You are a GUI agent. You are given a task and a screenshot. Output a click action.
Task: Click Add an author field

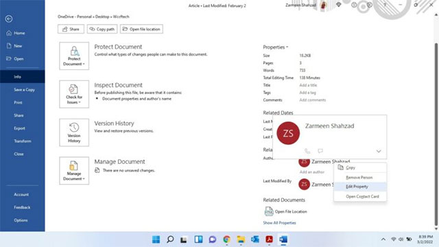[312, 172]
